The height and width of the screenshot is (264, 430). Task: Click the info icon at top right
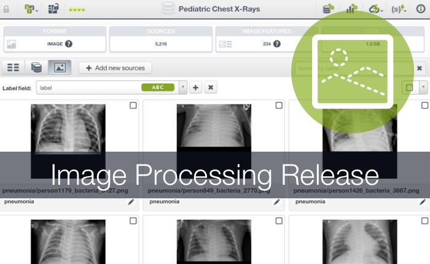[421, 9]
